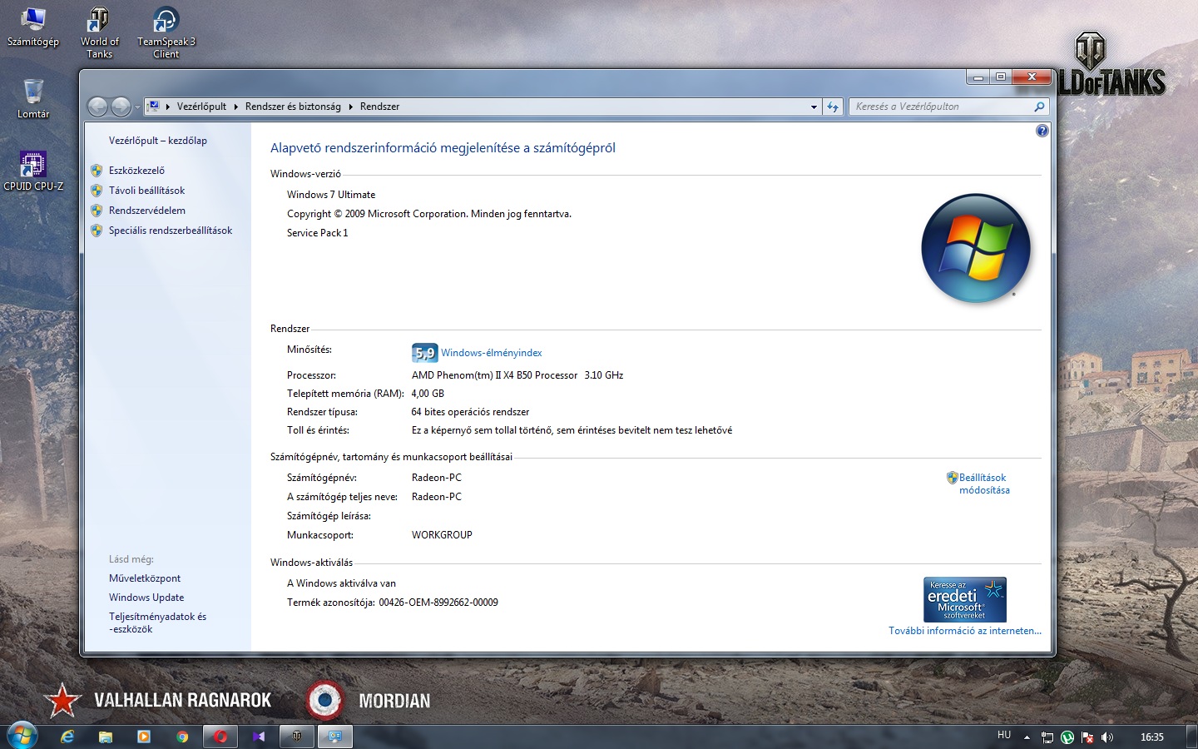This screenshot has width=1198, height=749.
Task: Click Beállítások módosítása link
Action: tap(984, 484)
